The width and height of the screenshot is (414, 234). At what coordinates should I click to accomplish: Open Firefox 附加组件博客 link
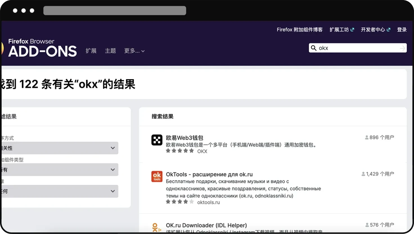[300, 30]
